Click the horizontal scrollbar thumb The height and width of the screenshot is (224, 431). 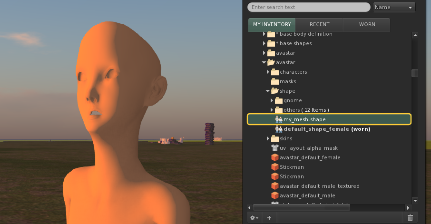click(x=302, y=207)
